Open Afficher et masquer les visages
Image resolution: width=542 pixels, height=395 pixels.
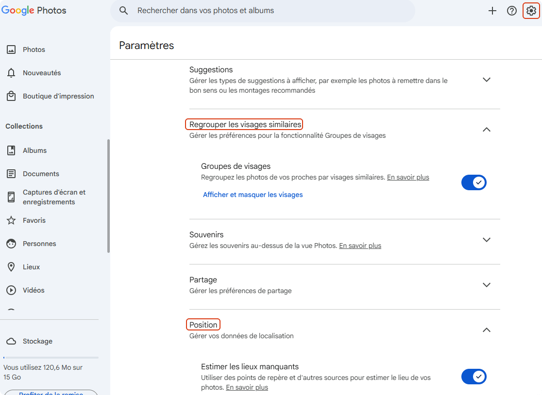point(253,195)
